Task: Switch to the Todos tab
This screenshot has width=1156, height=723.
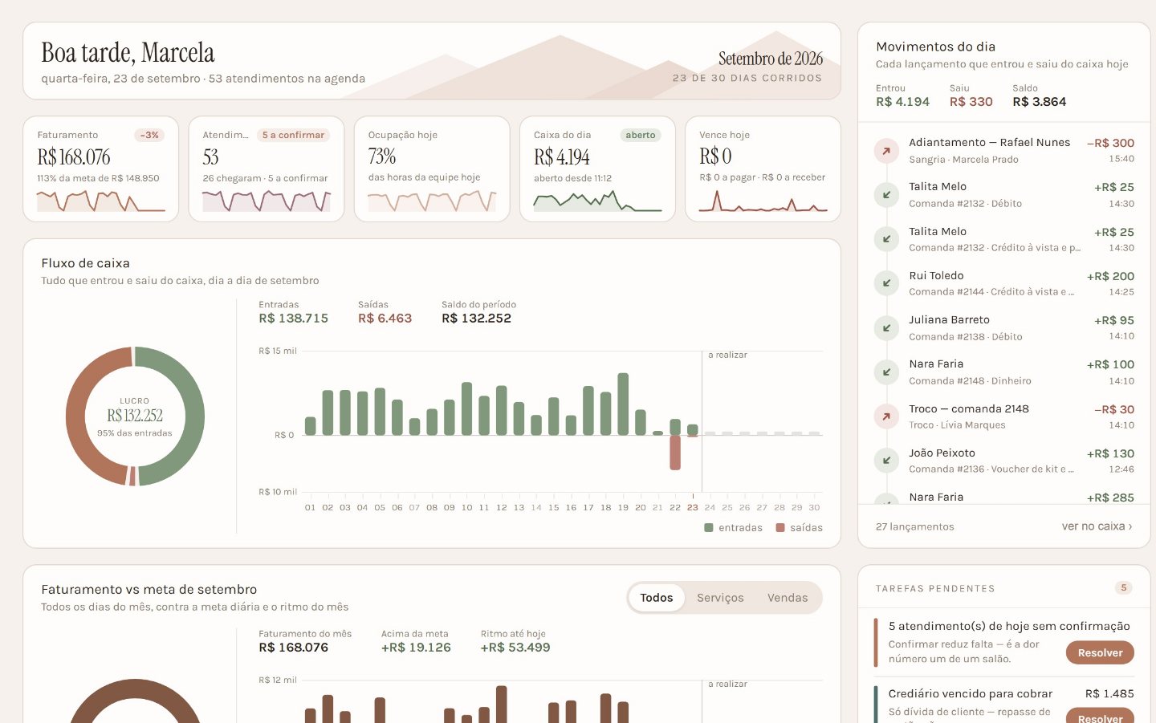Action: (x=657, y=598)
